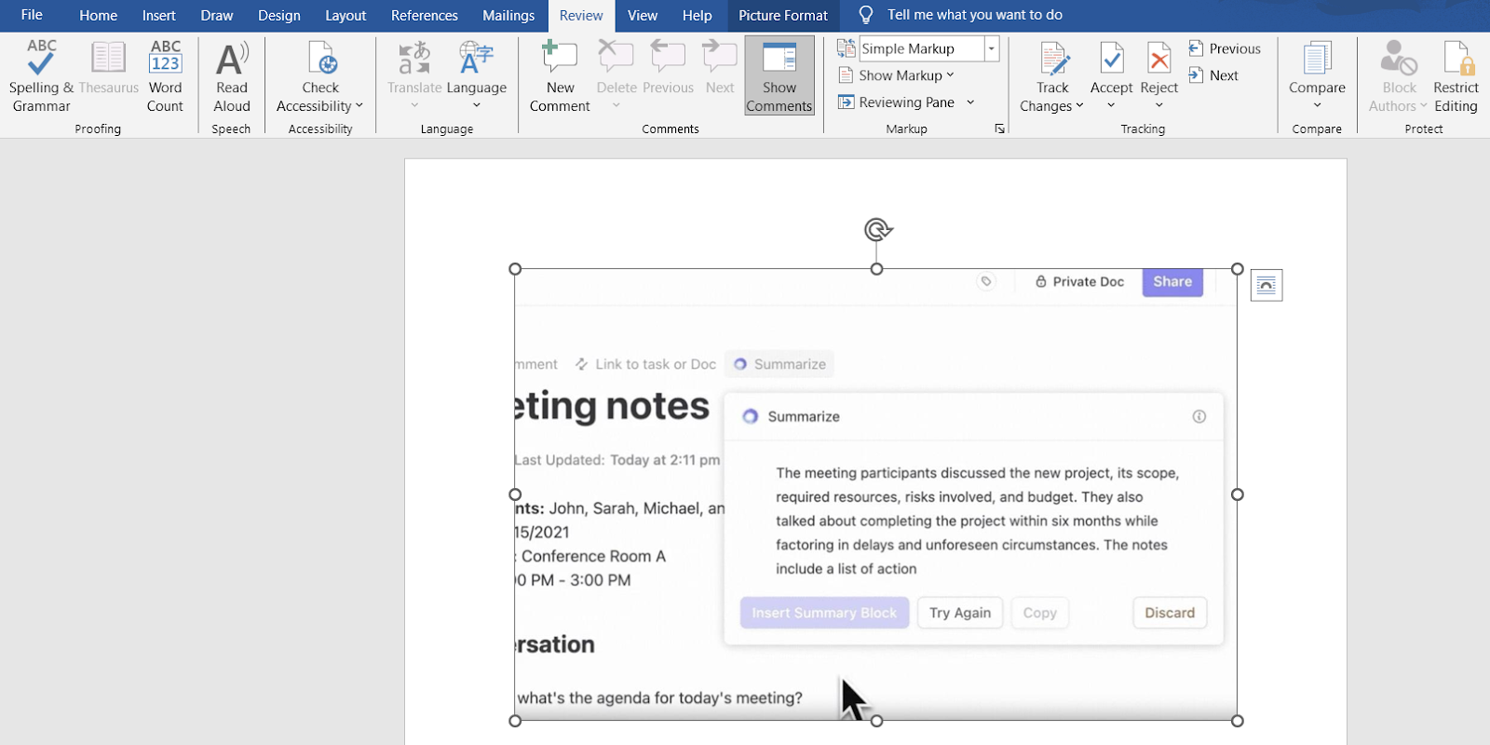Open the File tab
Screen dimensions: 1490x745
click(32, 15)
